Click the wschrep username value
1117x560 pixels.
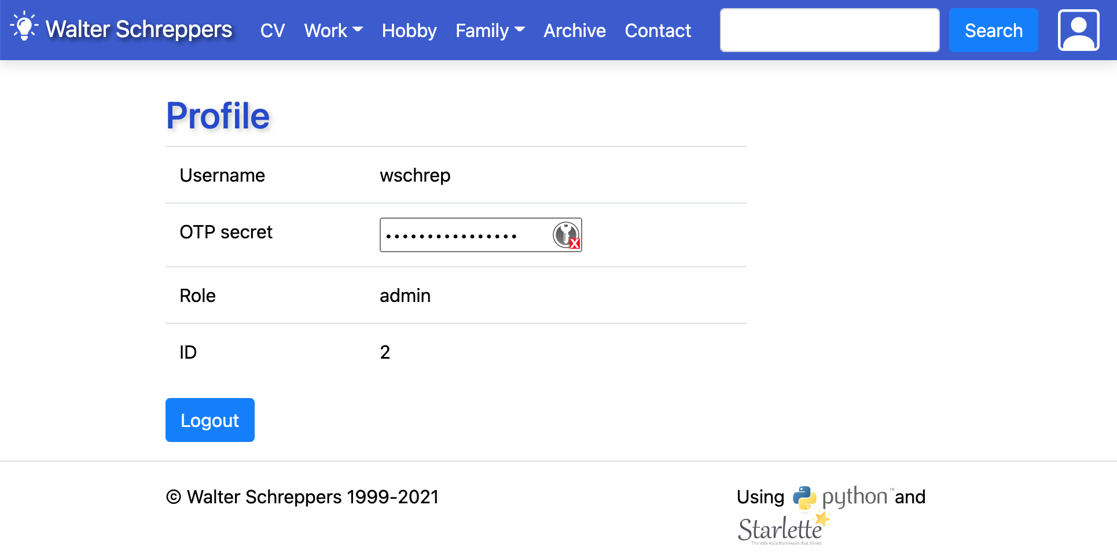414,175
